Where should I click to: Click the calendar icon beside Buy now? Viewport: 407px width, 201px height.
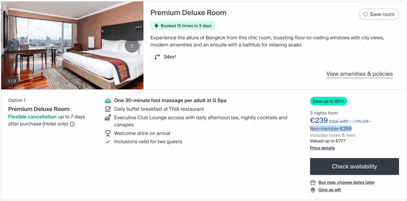313,183
